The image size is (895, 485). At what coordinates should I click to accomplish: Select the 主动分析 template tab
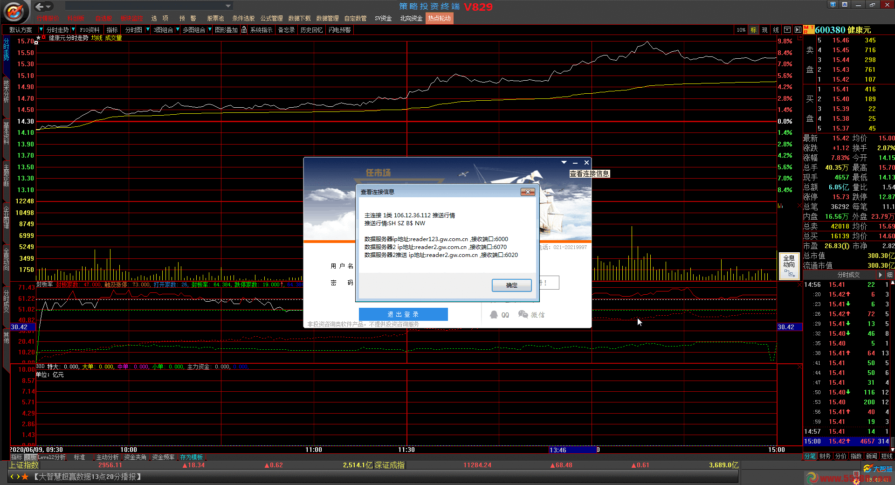107,457
